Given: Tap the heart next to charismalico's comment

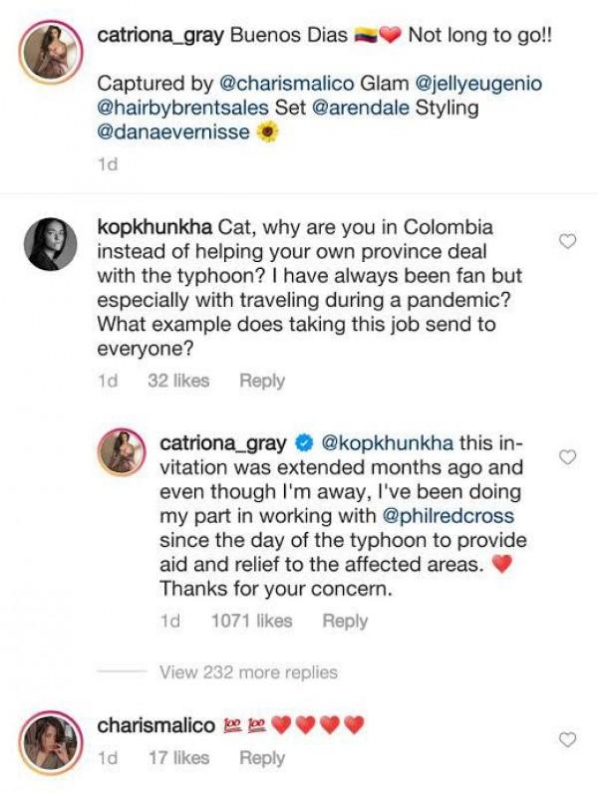Looking at the screenshot, I should pos(568,739).
